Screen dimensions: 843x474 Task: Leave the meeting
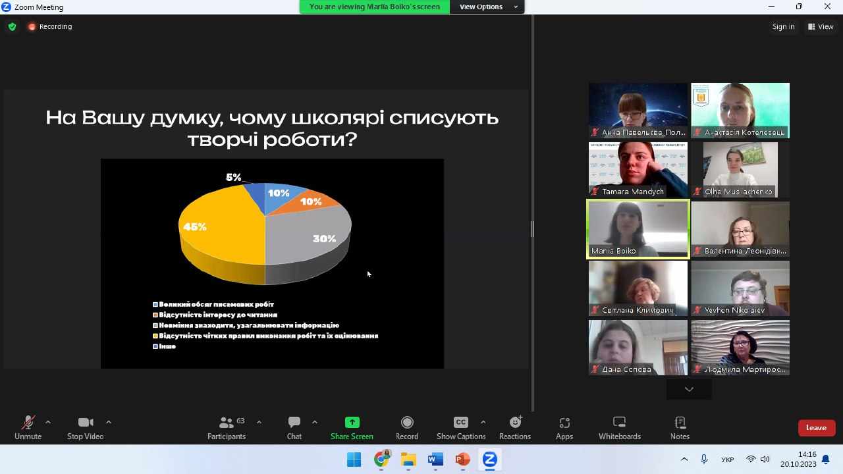click(x=816, y=428)
